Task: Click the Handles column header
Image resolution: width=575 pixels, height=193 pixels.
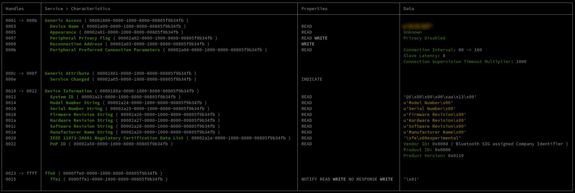Action: (x=15, y=9)
